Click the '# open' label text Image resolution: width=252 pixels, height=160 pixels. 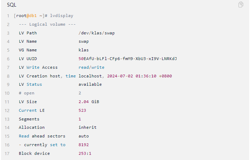tap(26, 93)
